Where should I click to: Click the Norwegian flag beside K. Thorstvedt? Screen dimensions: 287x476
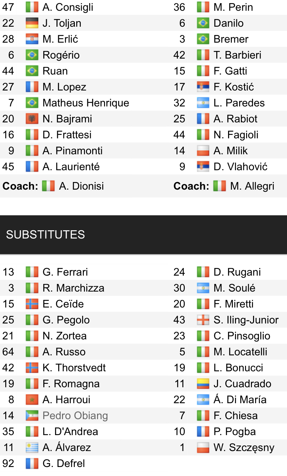point(32,368)
